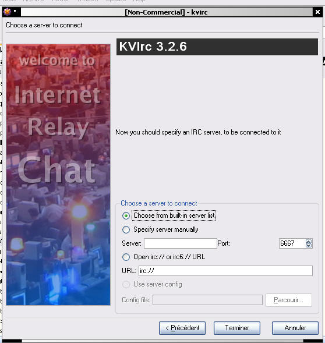Click the KVIrc application icon in title bar
The width and height of the screenshot is (325, 343).
click(7, 12)
